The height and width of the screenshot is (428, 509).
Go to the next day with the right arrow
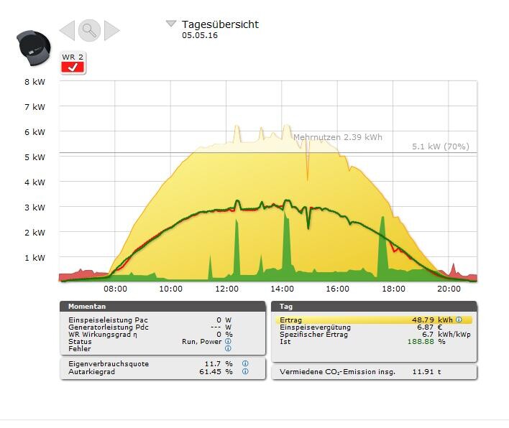coord(111,30)
